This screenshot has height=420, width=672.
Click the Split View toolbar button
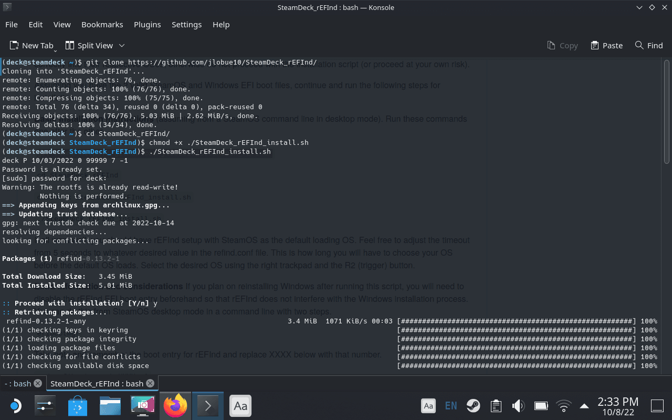(89, 46)
